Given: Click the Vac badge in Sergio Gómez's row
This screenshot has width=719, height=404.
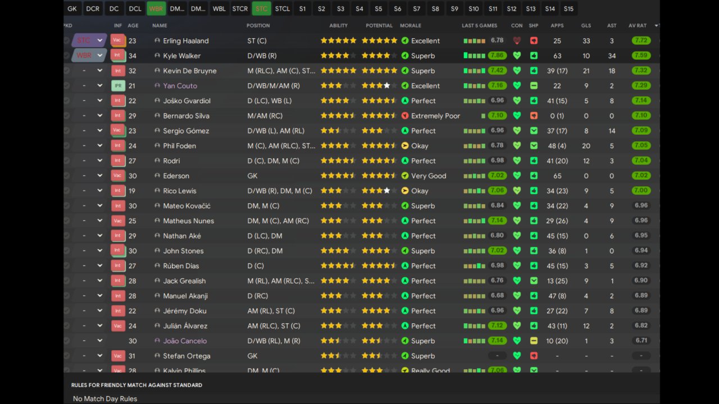Looking at the screenshot, I should [117, 131].
